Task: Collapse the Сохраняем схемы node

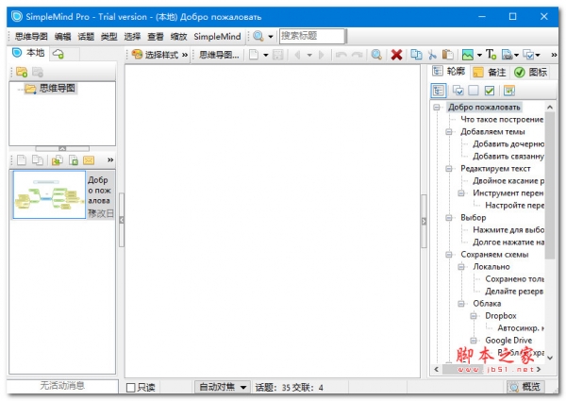Action: [449, 255]
